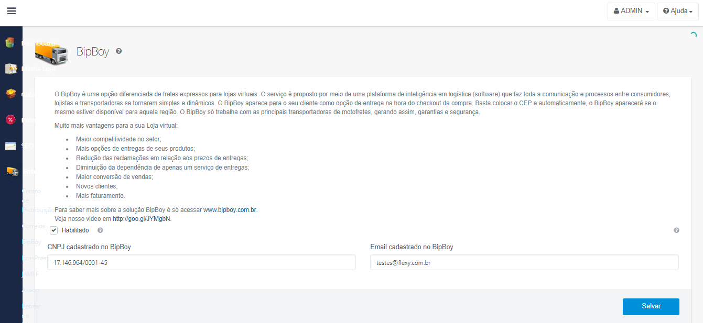The image size is (703, 323).
Task: Click the 'Maior competitividade no setor' bullet
Action: click(x=118, y=139)
